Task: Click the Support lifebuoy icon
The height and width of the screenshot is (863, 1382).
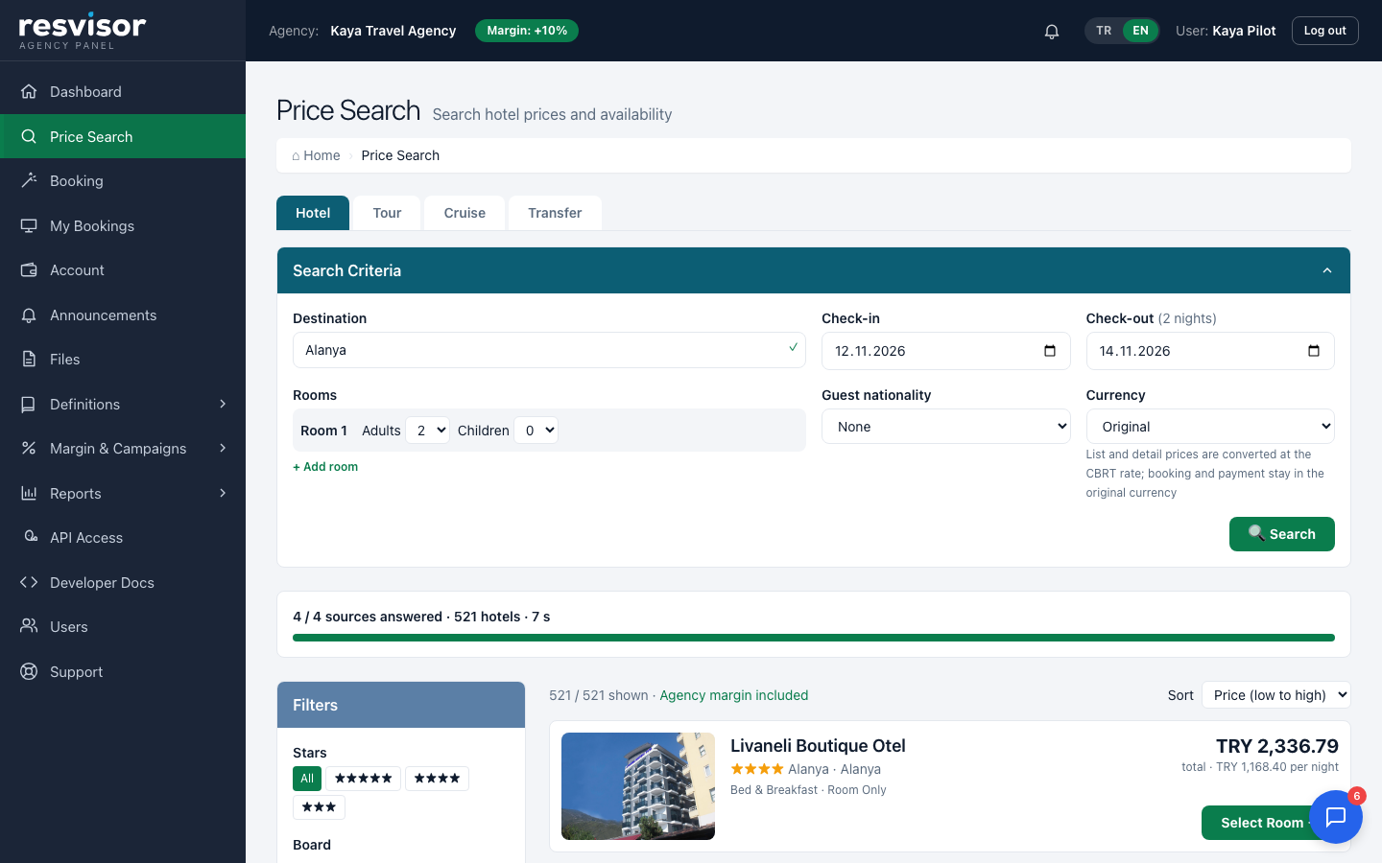Action: (29, 671)
